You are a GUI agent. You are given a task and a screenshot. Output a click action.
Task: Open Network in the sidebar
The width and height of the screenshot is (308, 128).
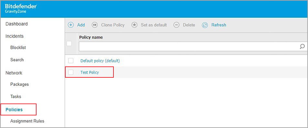pos(14,73)
